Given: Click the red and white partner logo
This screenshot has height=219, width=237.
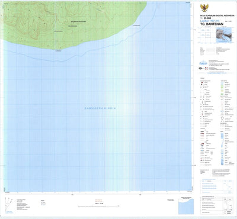Looking at the screenshot, I should click(206, 68).
